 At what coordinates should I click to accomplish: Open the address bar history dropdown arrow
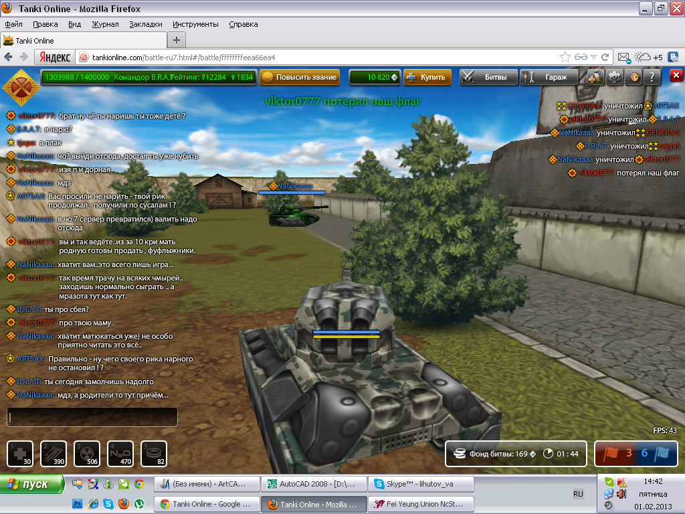coord(593,58)
